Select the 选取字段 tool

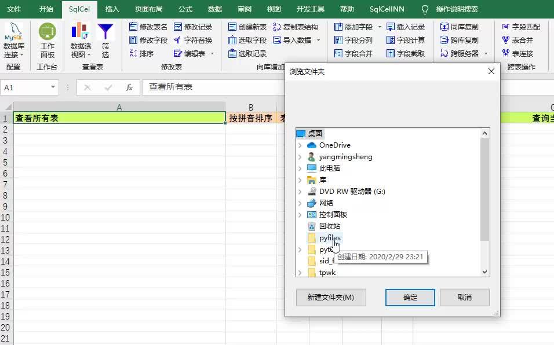click(x=247, y=40)
